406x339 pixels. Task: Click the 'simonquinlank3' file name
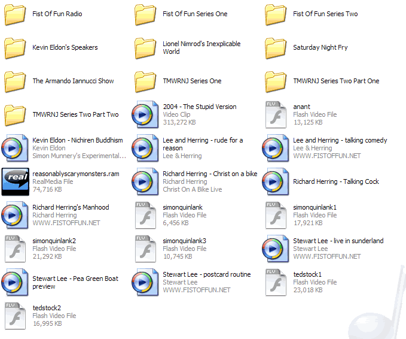click(x=184, y=241)
